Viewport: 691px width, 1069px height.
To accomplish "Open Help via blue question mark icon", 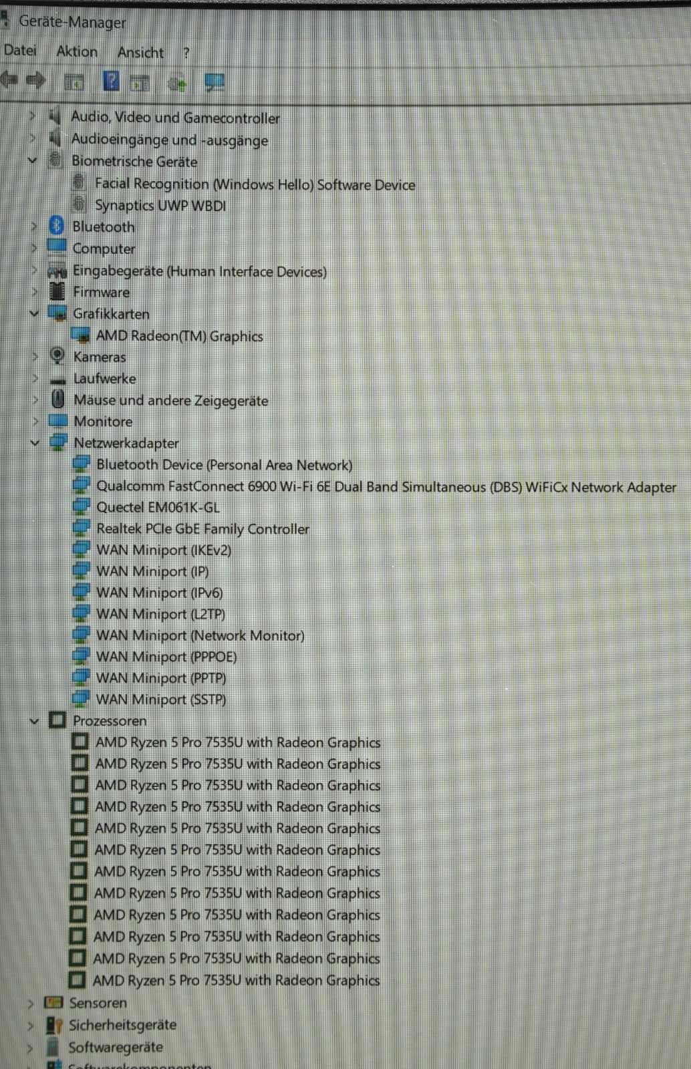I will click(111, 82).
